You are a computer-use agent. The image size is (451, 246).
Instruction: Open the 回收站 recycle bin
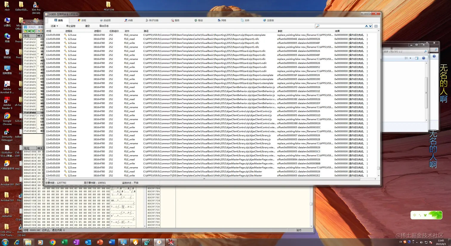pos(7,54)
